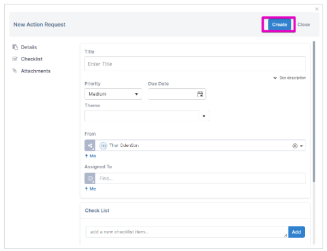
Task: Click the vertical scrollbar of the form
Action: pyautogui.click(x=314, y=112)
